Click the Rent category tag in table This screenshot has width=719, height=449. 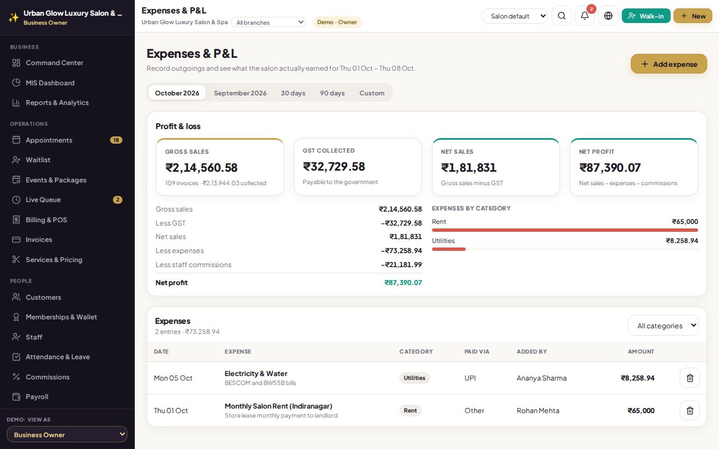point(411,410)
